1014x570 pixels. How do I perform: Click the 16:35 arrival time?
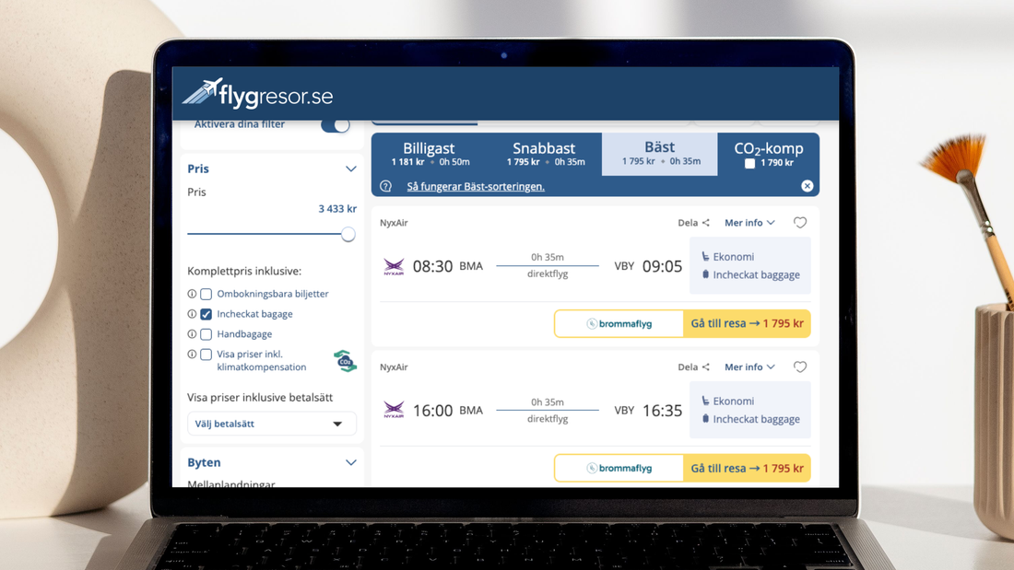[x=662, y=411]
